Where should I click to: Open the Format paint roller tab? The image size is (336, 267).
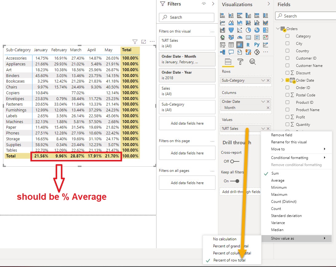click(240, 62)
